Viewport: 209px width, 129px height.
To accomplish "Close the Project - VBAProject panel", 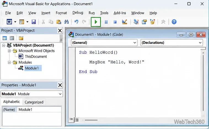I will tap(60, 30).
